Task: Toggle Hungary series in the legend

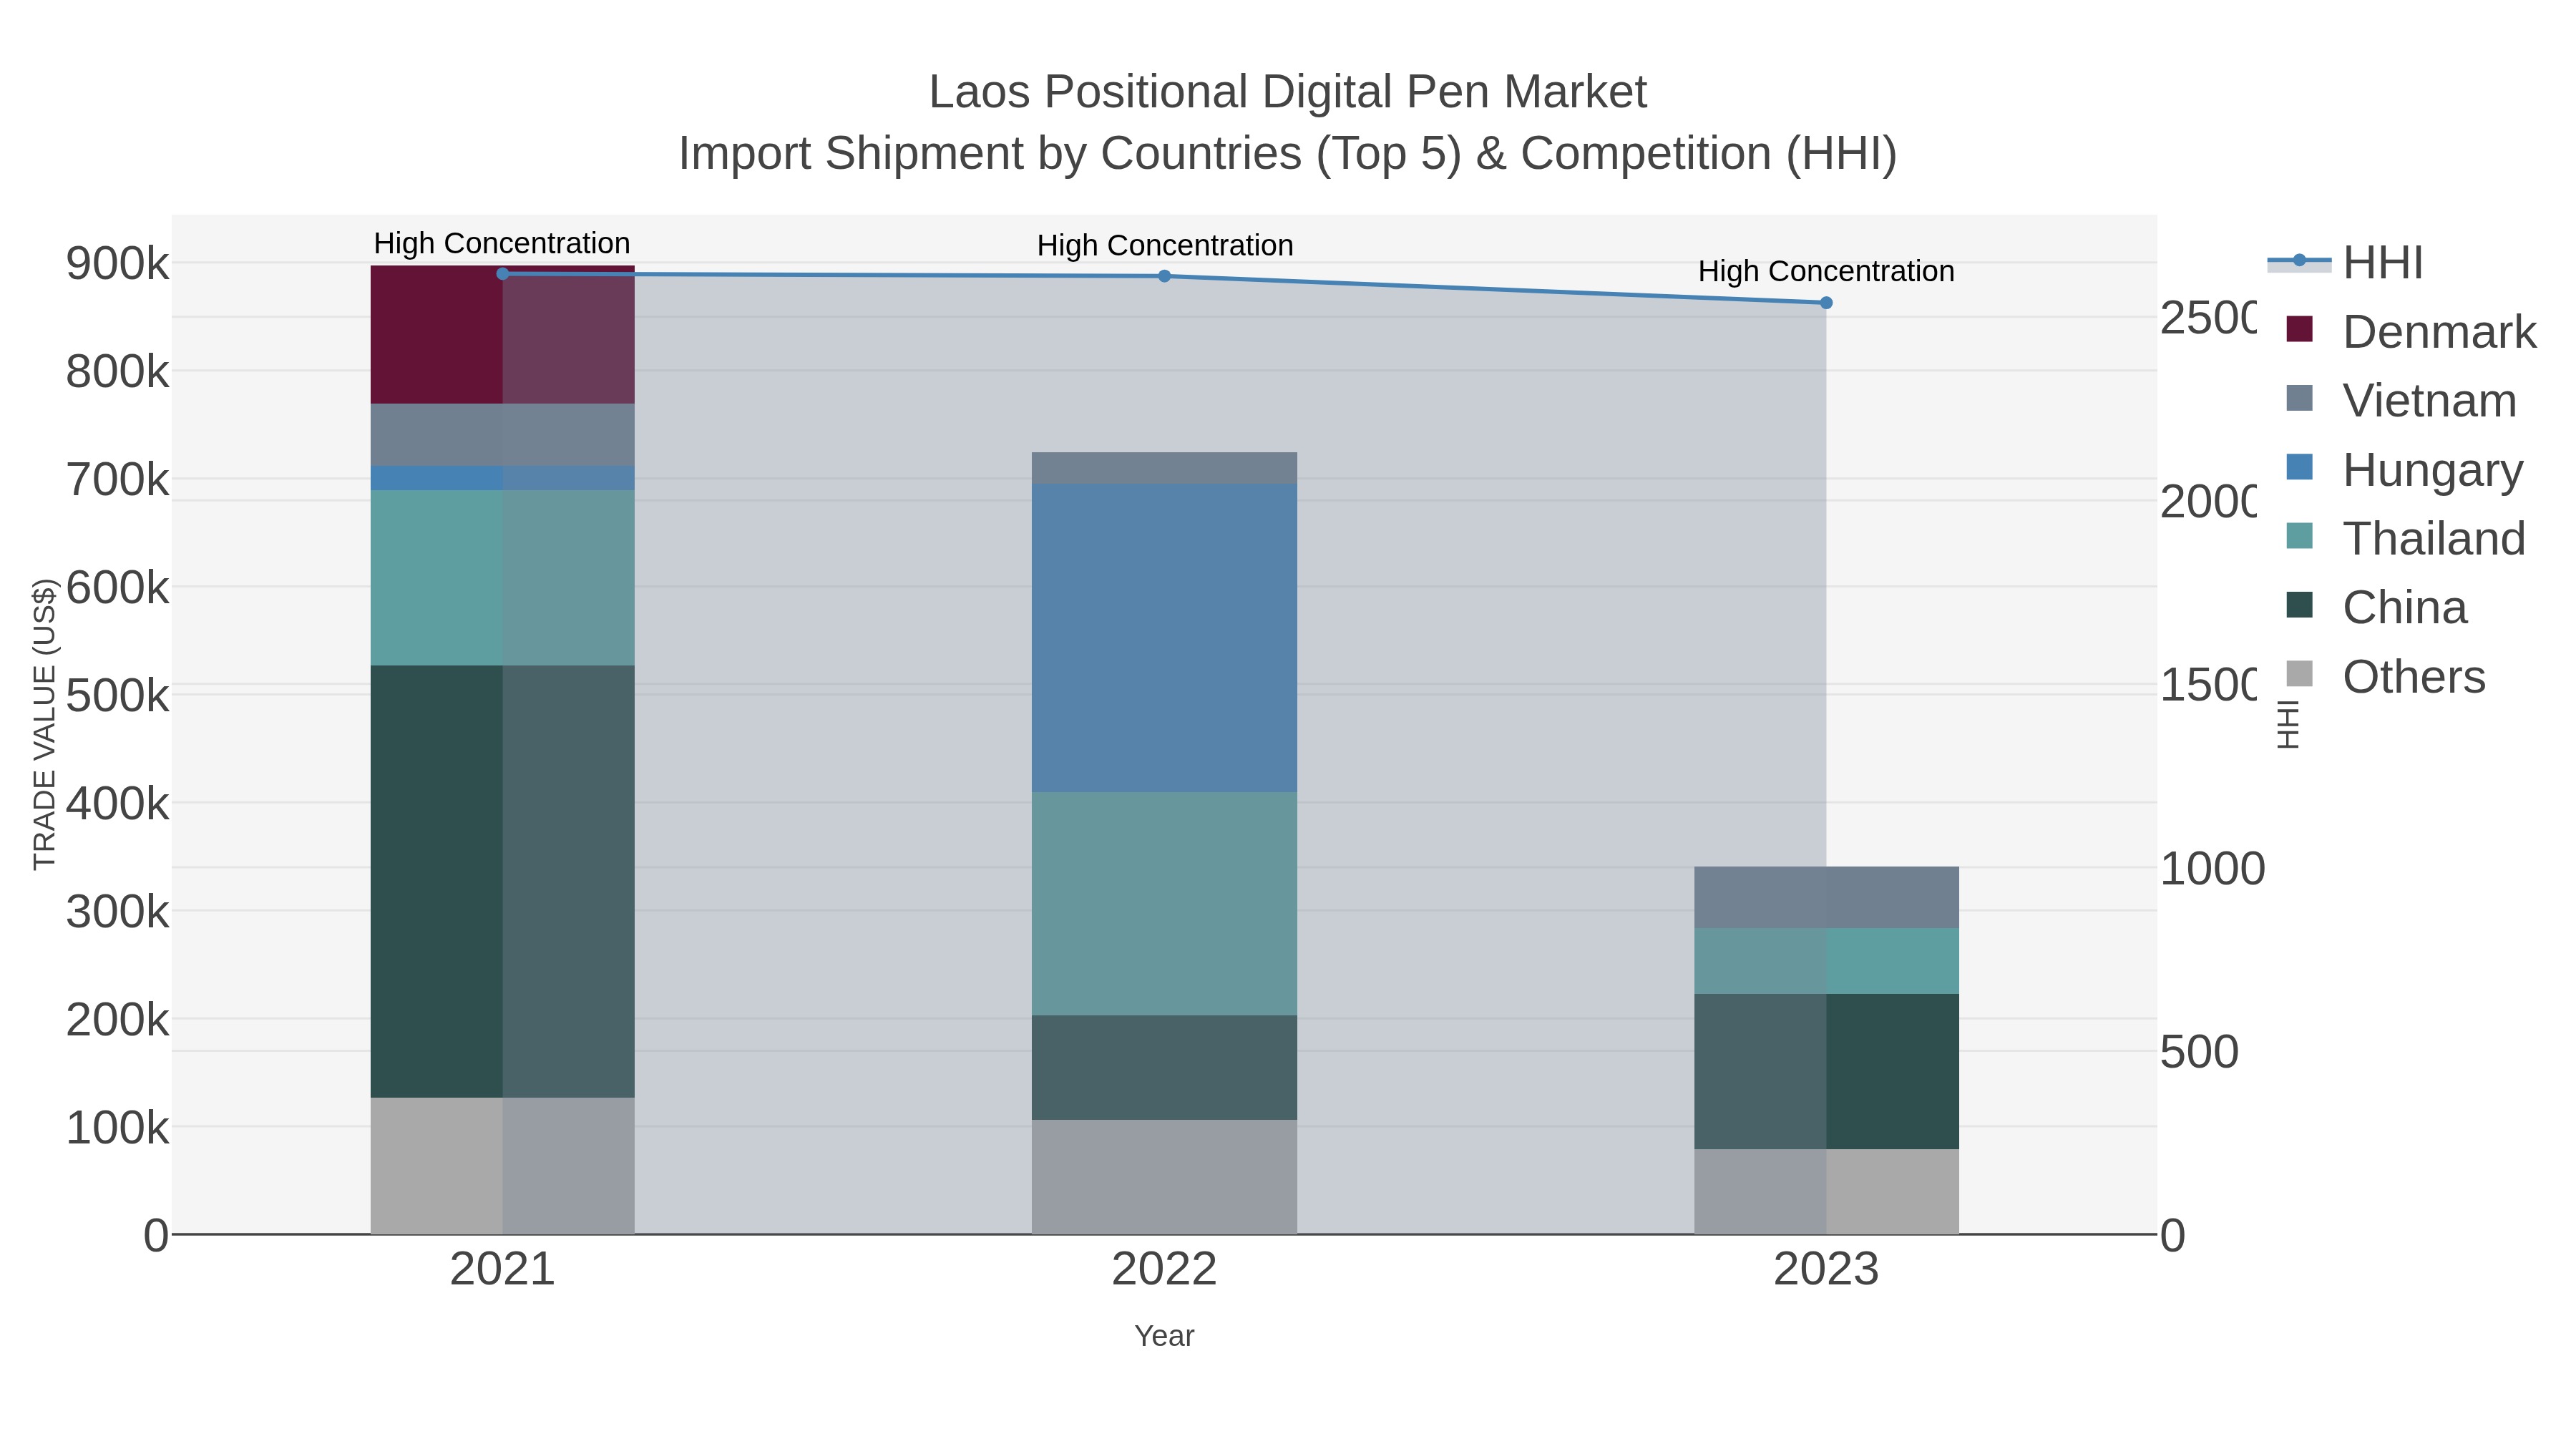Action: (2405, 470)
